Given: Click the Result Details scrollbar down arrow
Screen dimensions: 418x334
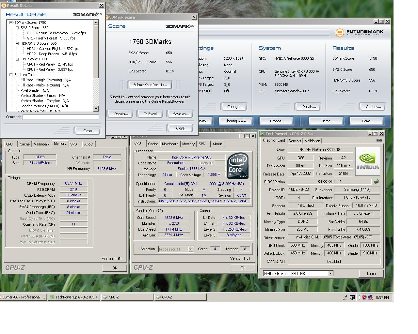Looking at the screenshot, I should pos(96,109).
